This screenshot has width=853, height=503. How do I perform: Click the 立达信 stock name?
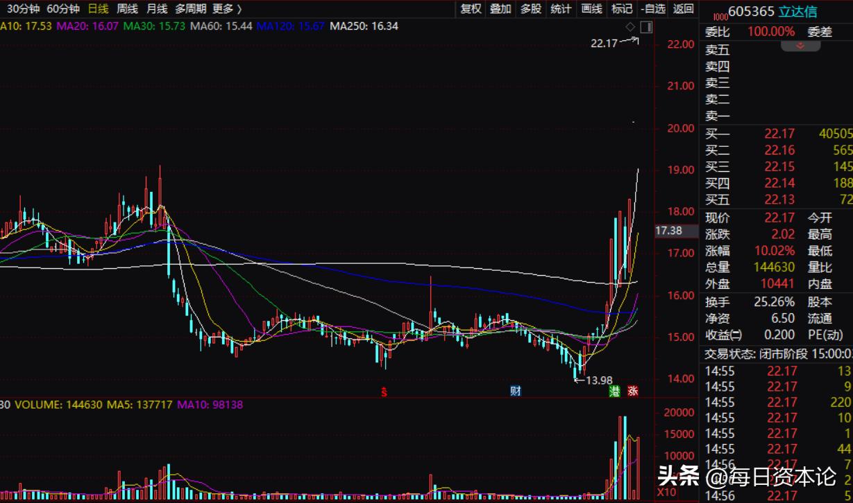click(x=797, y=11)
